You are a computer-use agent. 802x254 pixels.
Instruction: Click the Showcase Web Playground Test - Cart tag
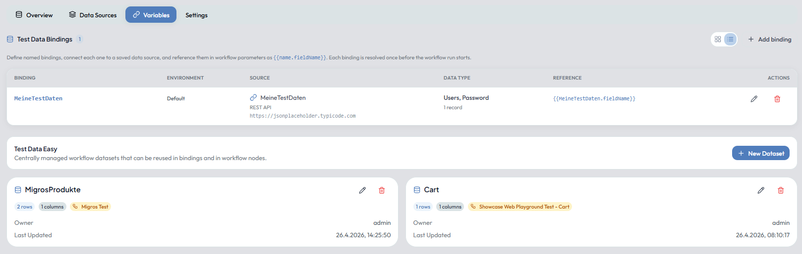[520, 207]
